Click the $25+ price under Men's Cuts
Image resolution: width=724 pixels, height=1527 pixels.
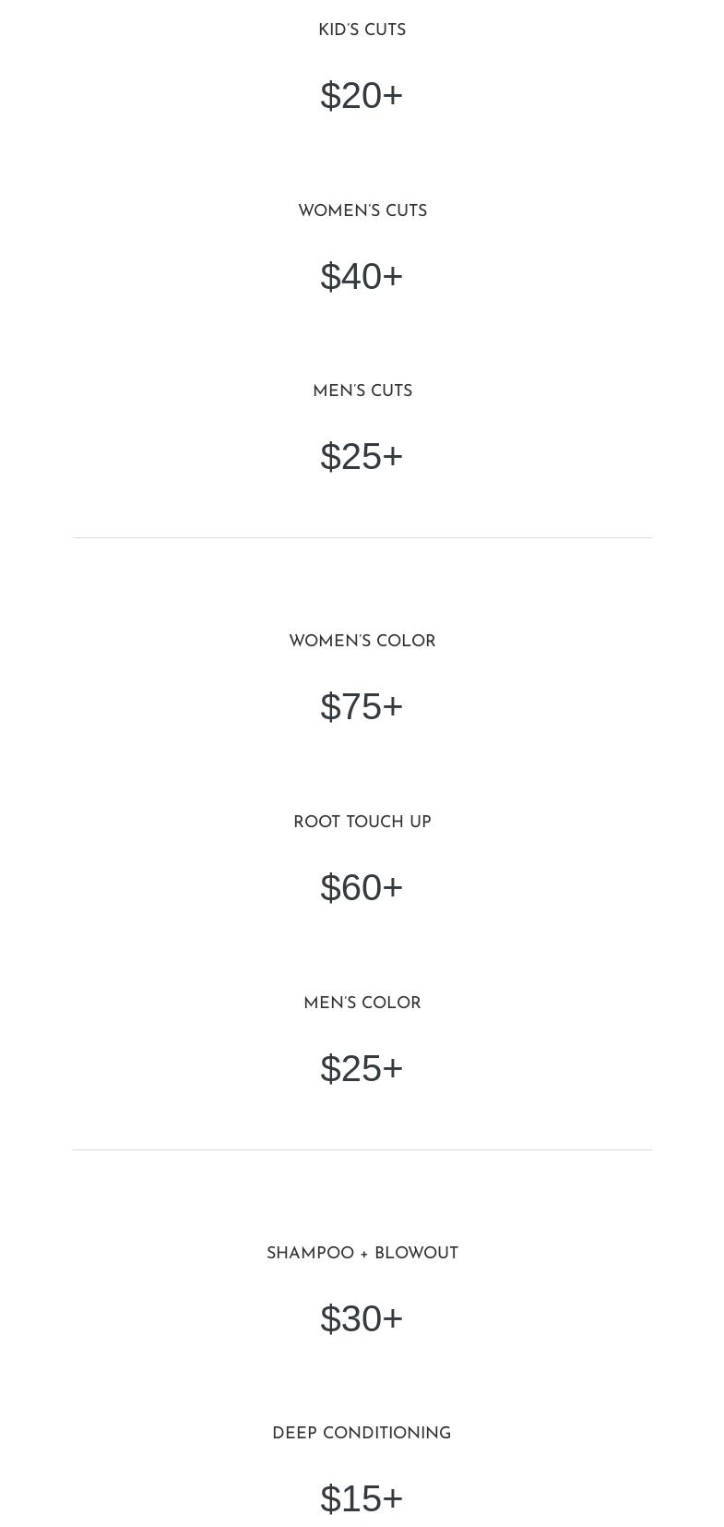pyautogui.click(x=362, y=457)
